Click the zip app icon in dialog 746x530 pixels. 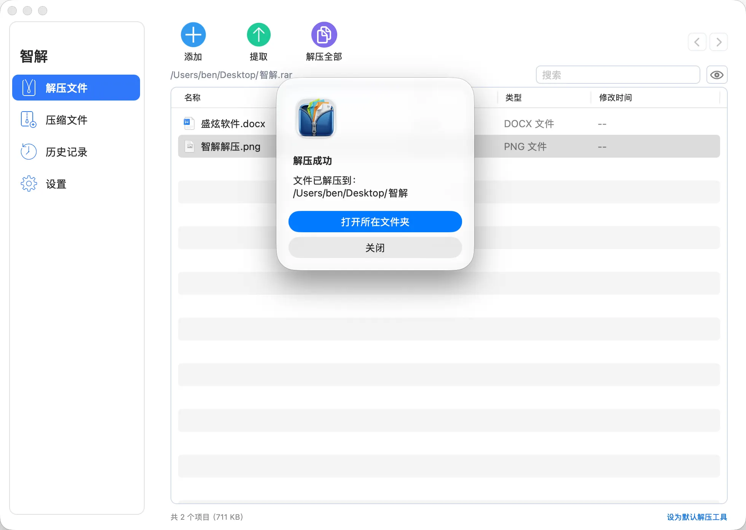[316, 118]
